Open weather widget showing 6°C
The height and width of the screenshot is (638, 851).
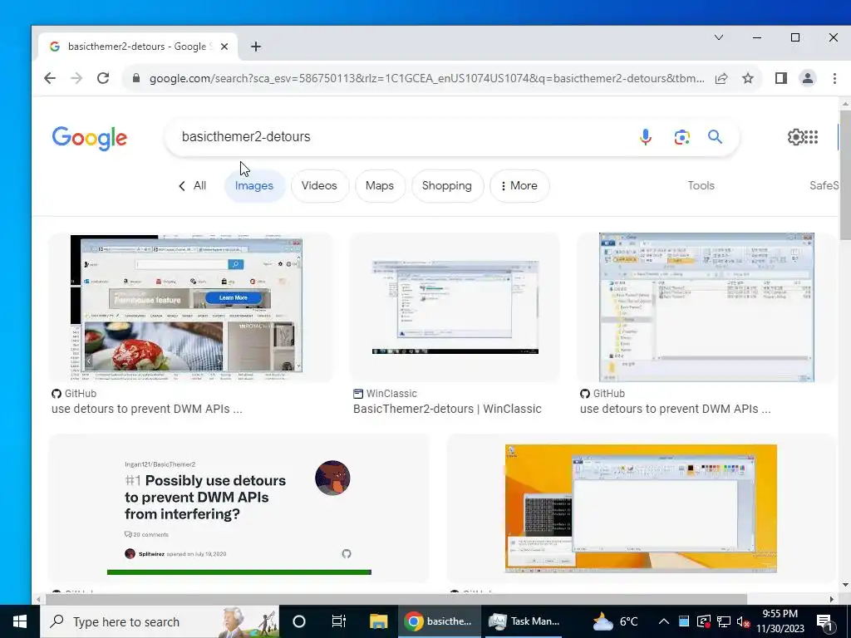[x=615, y=621]
